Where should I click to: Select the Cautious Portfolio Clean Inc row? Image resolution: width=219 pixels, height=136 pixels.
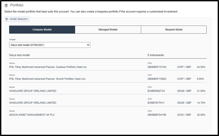(48, 67)
